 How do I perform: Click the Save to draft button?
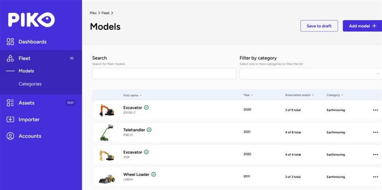(x=319, y=26)
